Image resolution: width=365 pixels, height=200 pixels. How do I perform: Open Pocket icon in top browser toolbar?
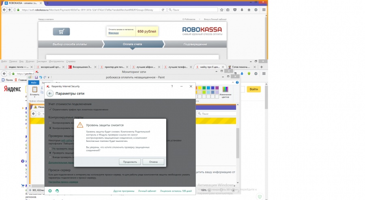point(235,10)
